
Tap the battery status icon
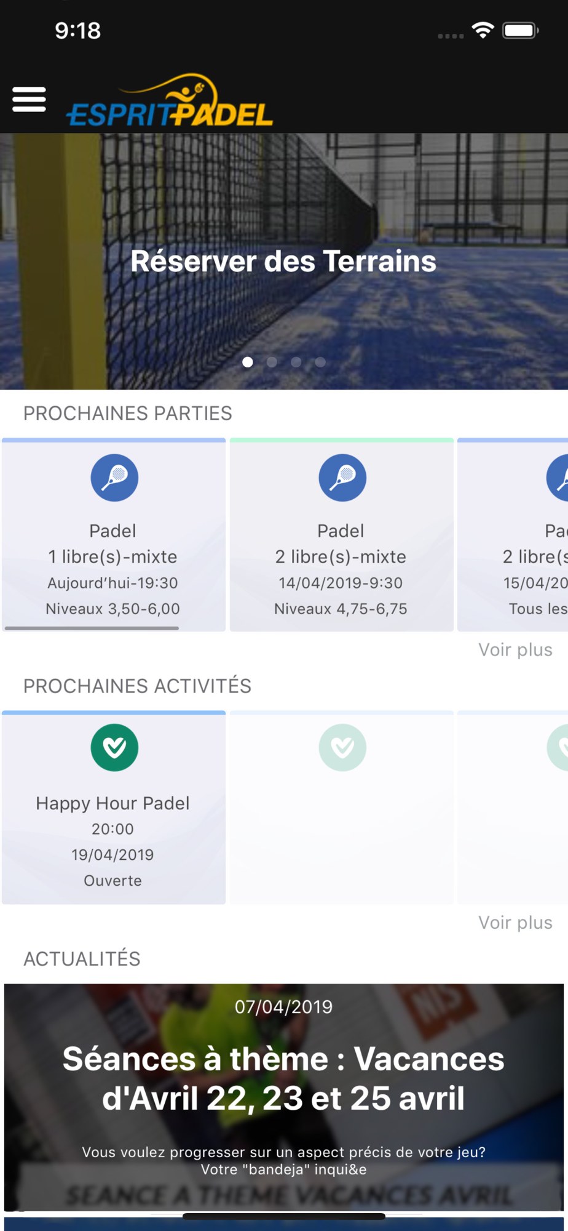click(521, 30)
